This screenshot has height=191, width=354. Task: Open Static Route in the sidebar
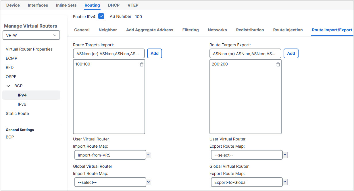click(x=17, y=113)
